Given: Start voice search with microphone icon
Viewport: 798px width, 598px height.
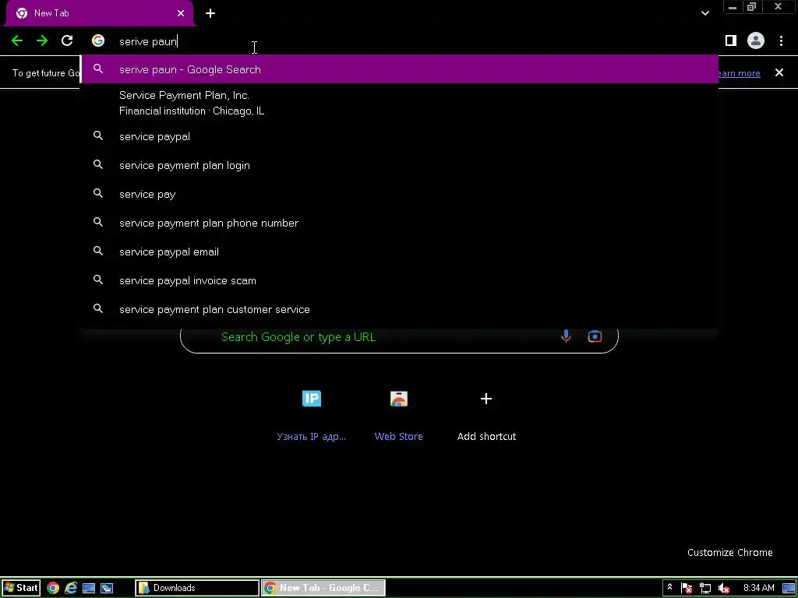Looking at the screenshot, I should [x=566, y=336].
